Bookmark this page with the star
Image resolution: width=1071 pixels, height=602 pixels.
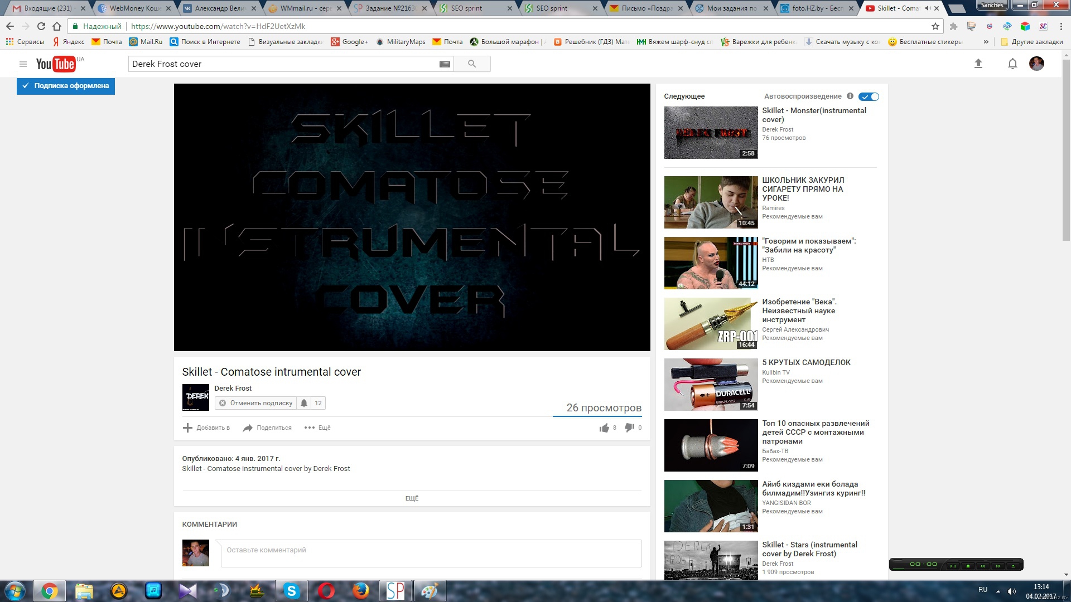coord(935,26)
